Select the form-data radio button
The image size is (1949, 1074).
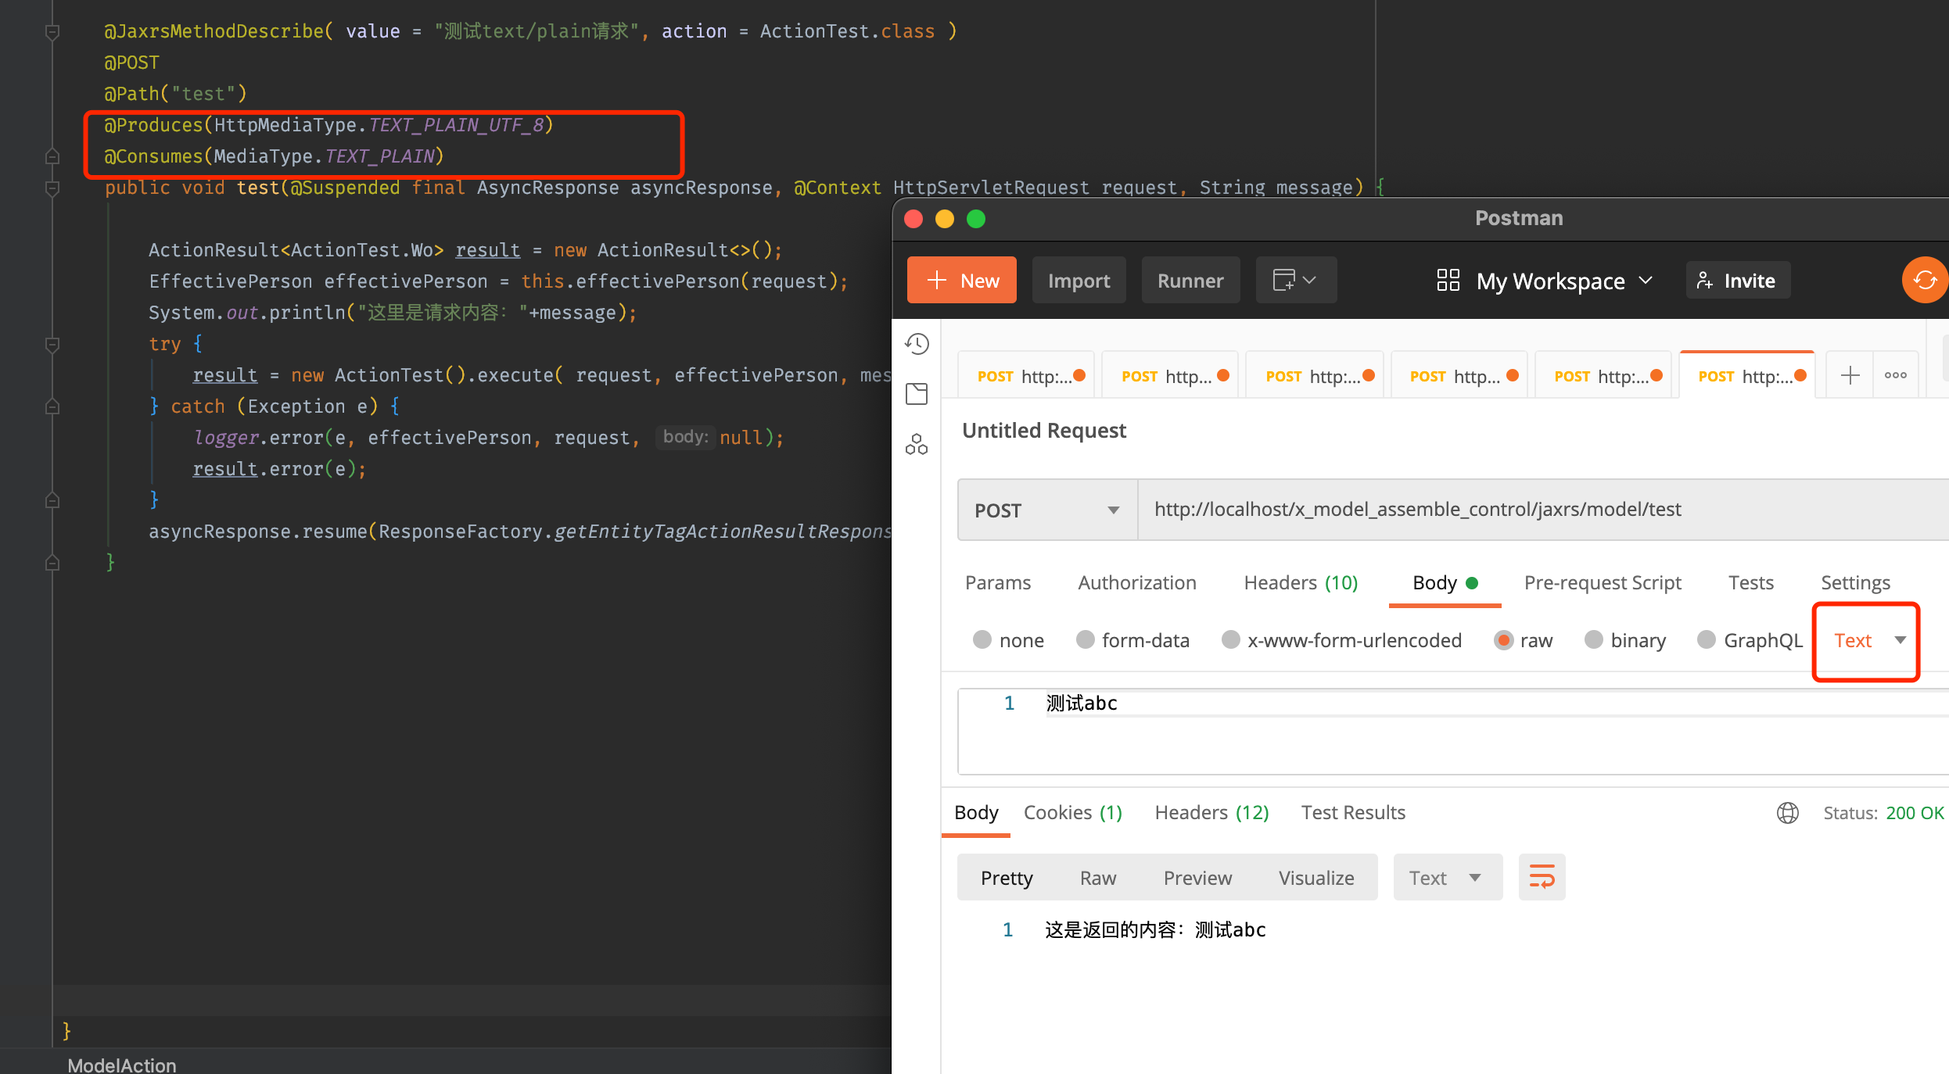tap(1086, 640)
